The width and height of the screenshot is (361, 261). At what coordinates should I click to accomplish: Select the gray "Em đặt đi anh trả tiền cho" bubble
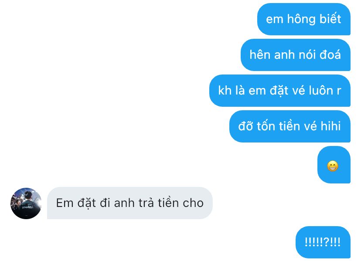point(130,203)
